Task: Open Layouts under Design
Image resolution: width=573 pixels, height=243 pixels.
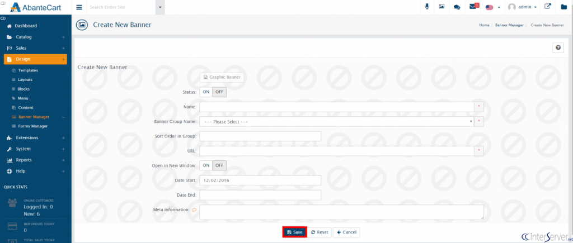Action: tap(25, 79)
